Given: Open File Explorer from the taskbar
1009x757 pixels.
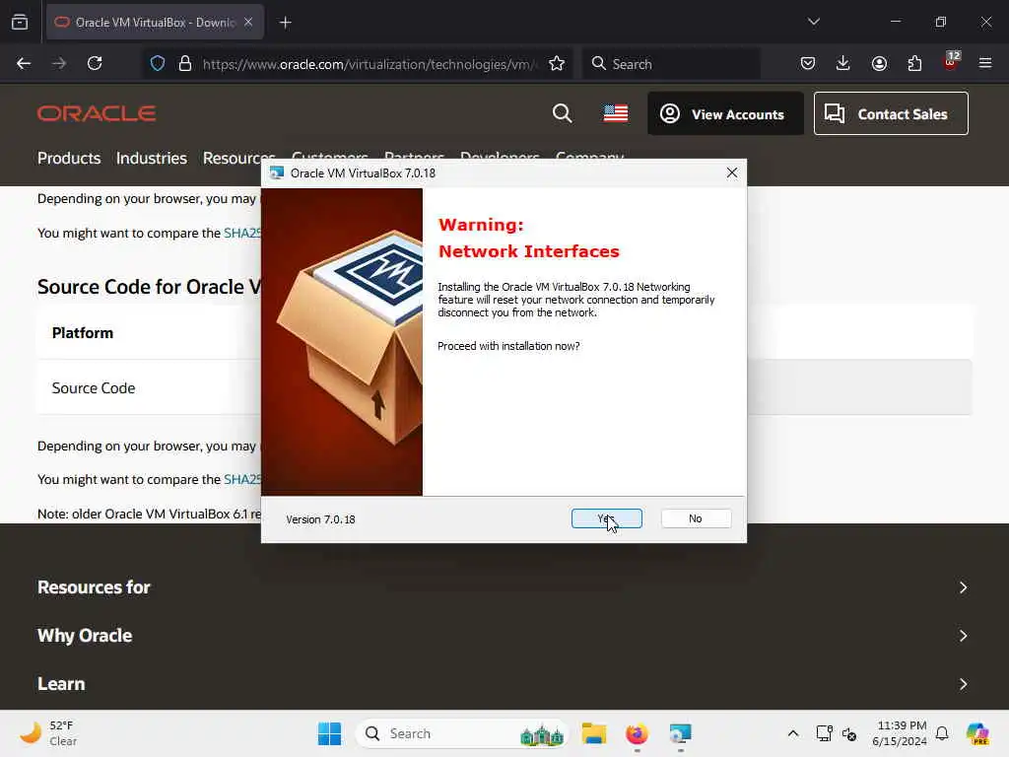Looking at the screenshot, I should pos(593,733).
